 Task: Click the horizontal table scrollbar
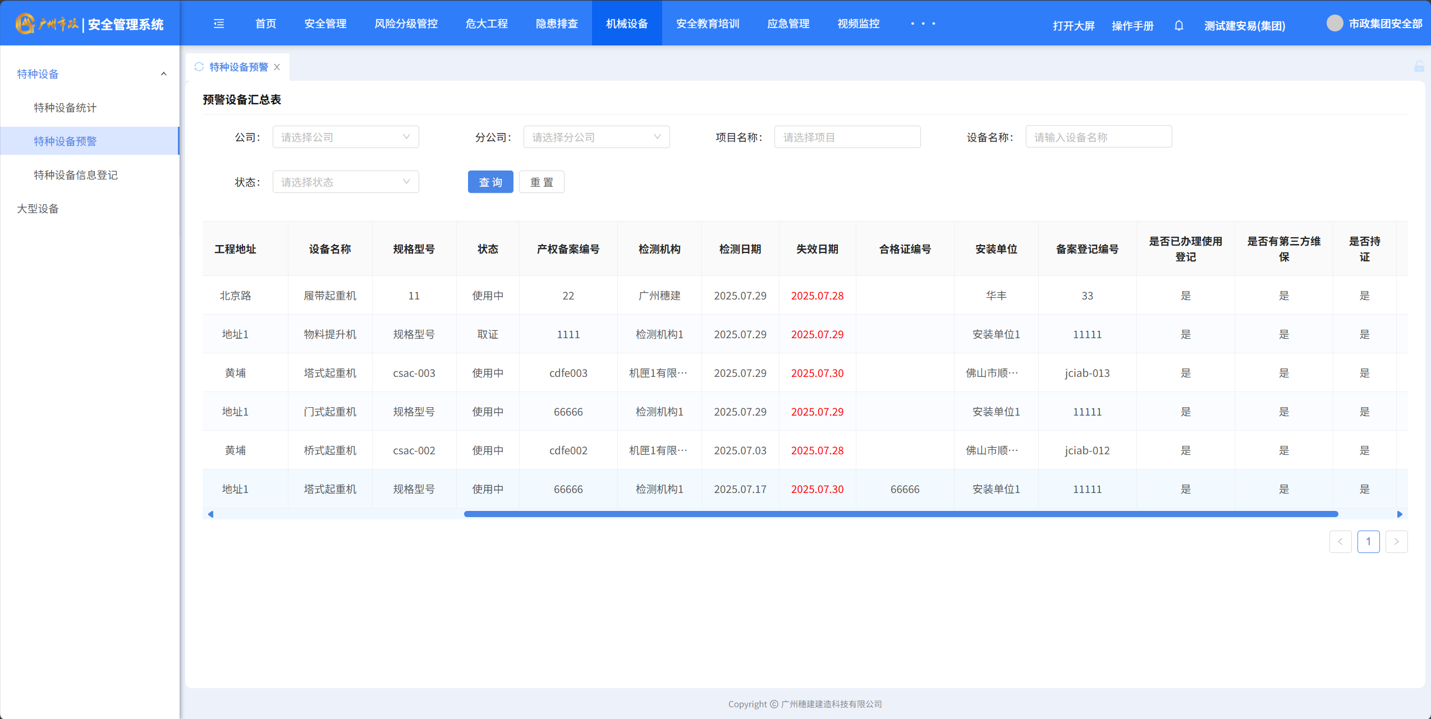tap(900, 514)
